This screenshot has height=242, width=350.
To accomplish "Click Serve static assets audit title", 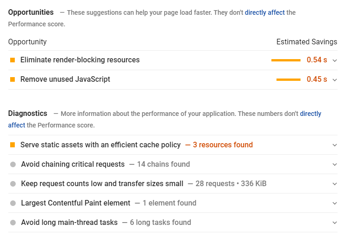I will [x=100, y=145].
